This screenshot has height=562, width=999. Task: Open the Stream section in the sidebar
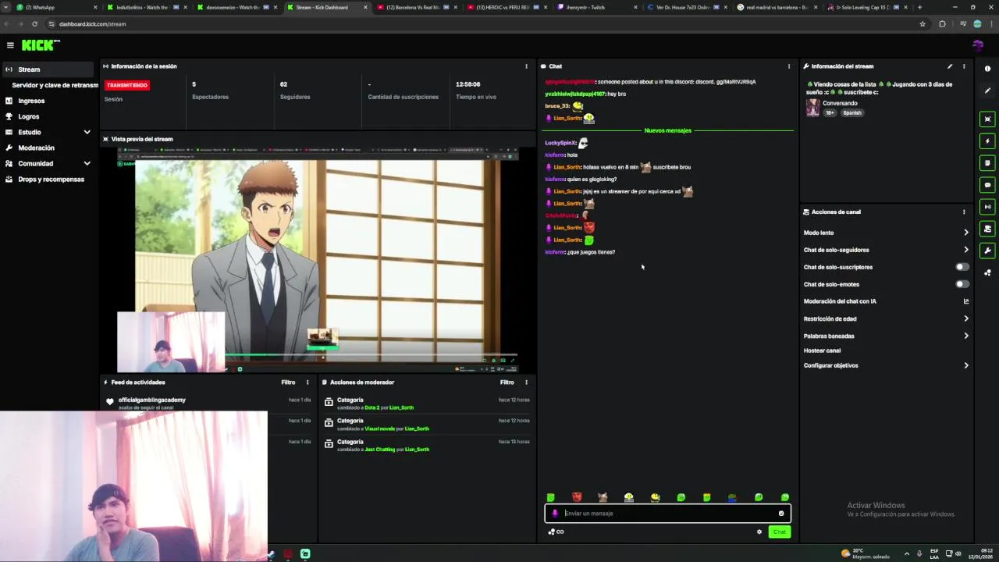pyautogui.click(x=48, y=69)
